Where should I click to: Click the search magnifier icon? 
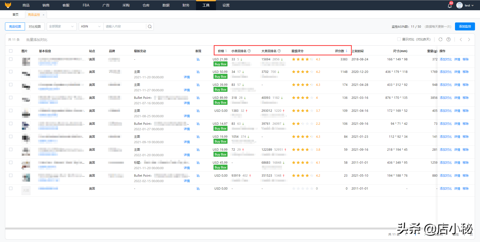click(149, 26)
